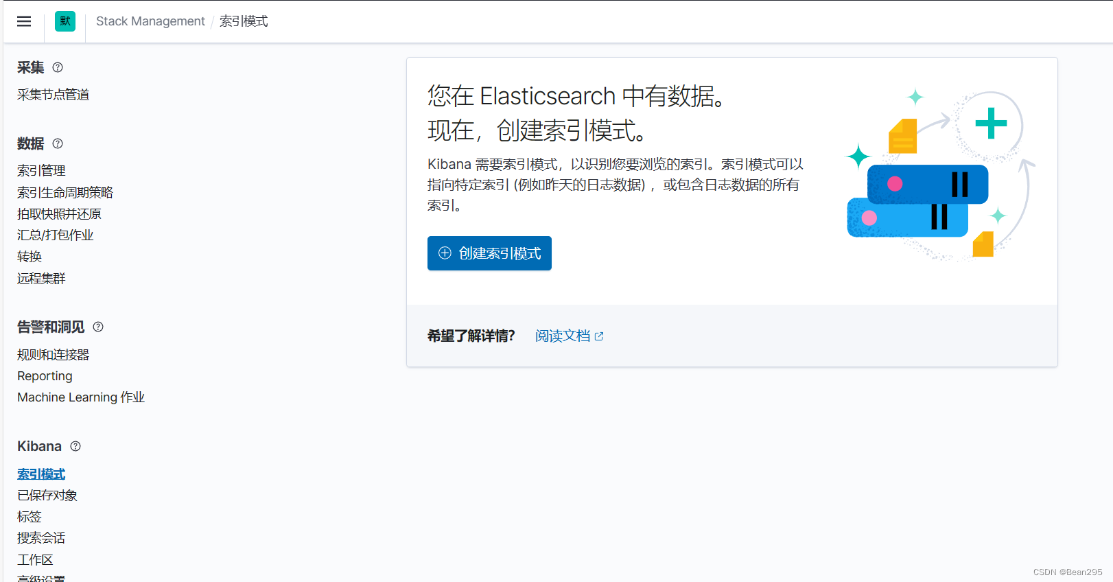Open help tooltip beside 告警和洞见 heading

coord(98,327)
